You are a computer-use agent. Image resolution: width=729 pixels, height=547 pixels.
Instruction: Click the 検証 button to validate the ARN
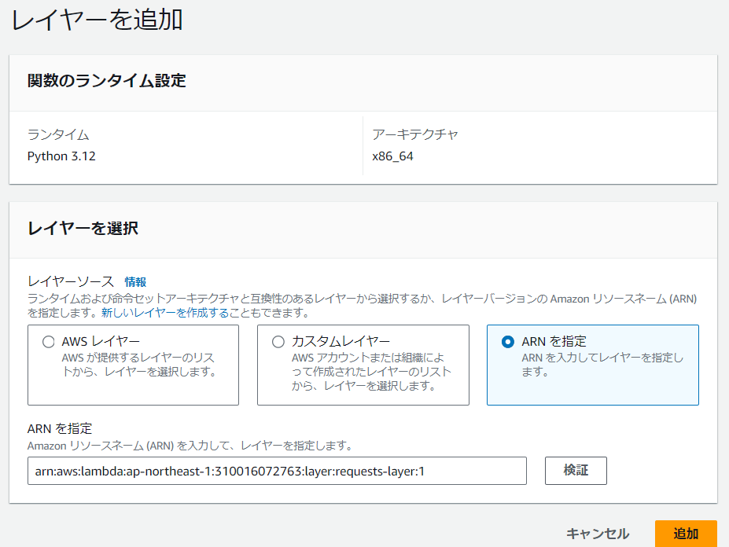(575, 471)
